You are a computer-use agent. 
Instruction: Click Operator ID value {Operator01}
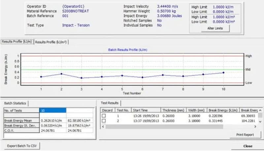73,6
